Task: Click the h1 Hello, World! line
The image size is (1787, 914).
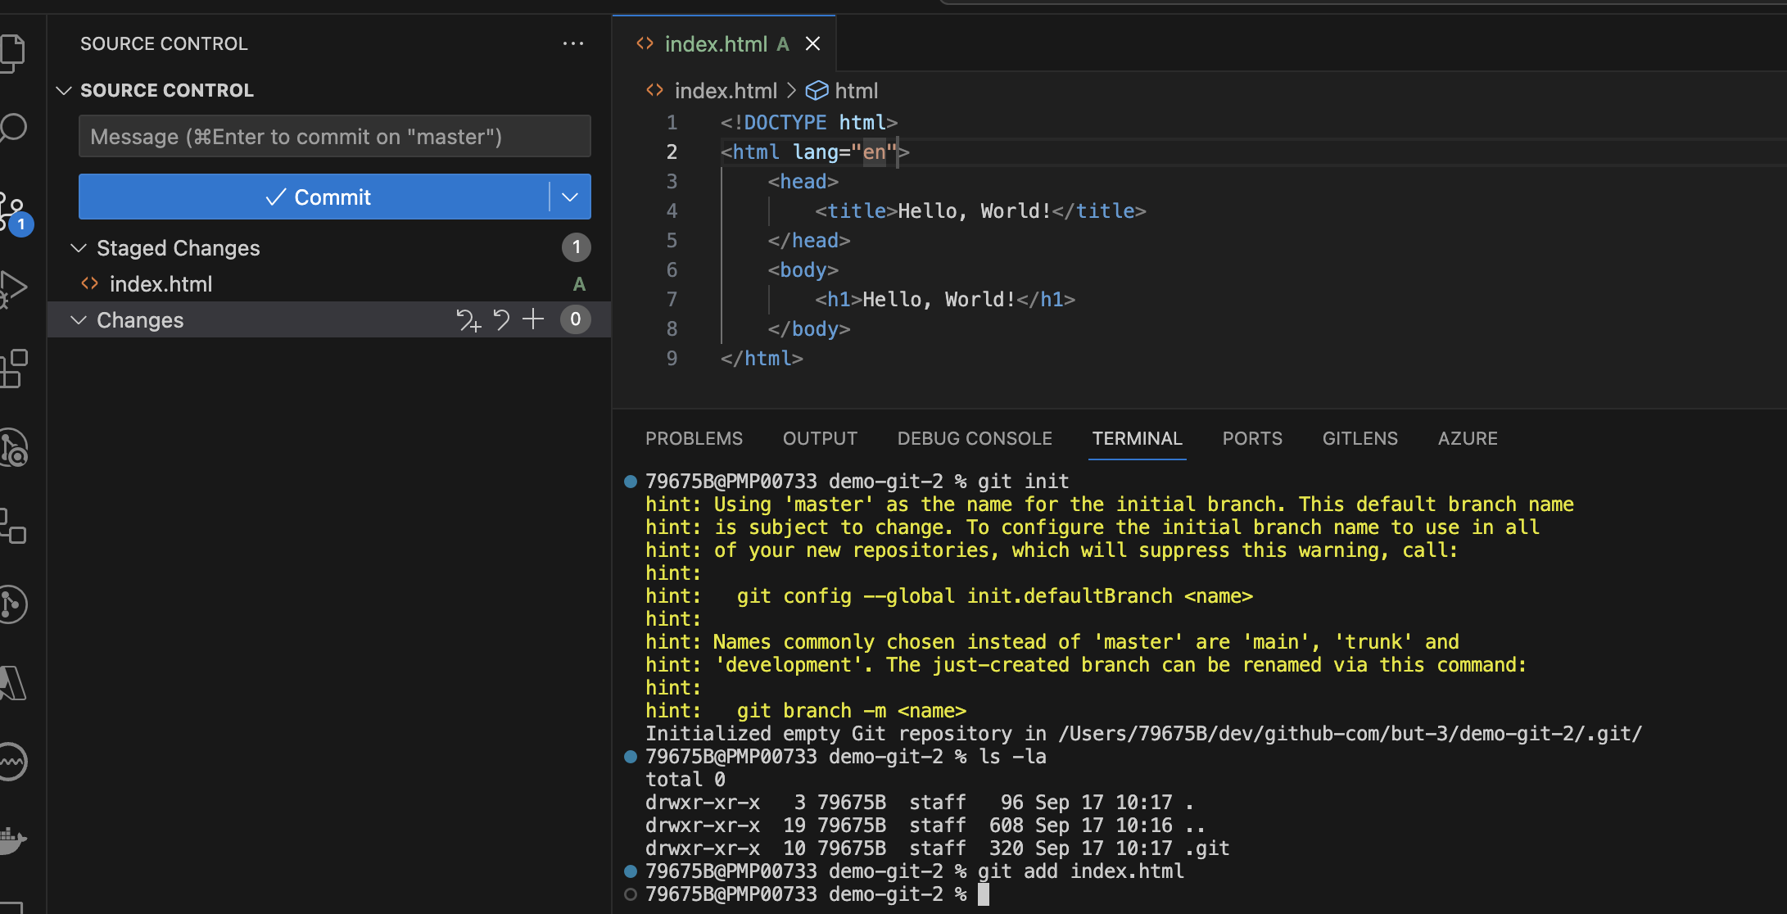Action: [x=945, y=299]
